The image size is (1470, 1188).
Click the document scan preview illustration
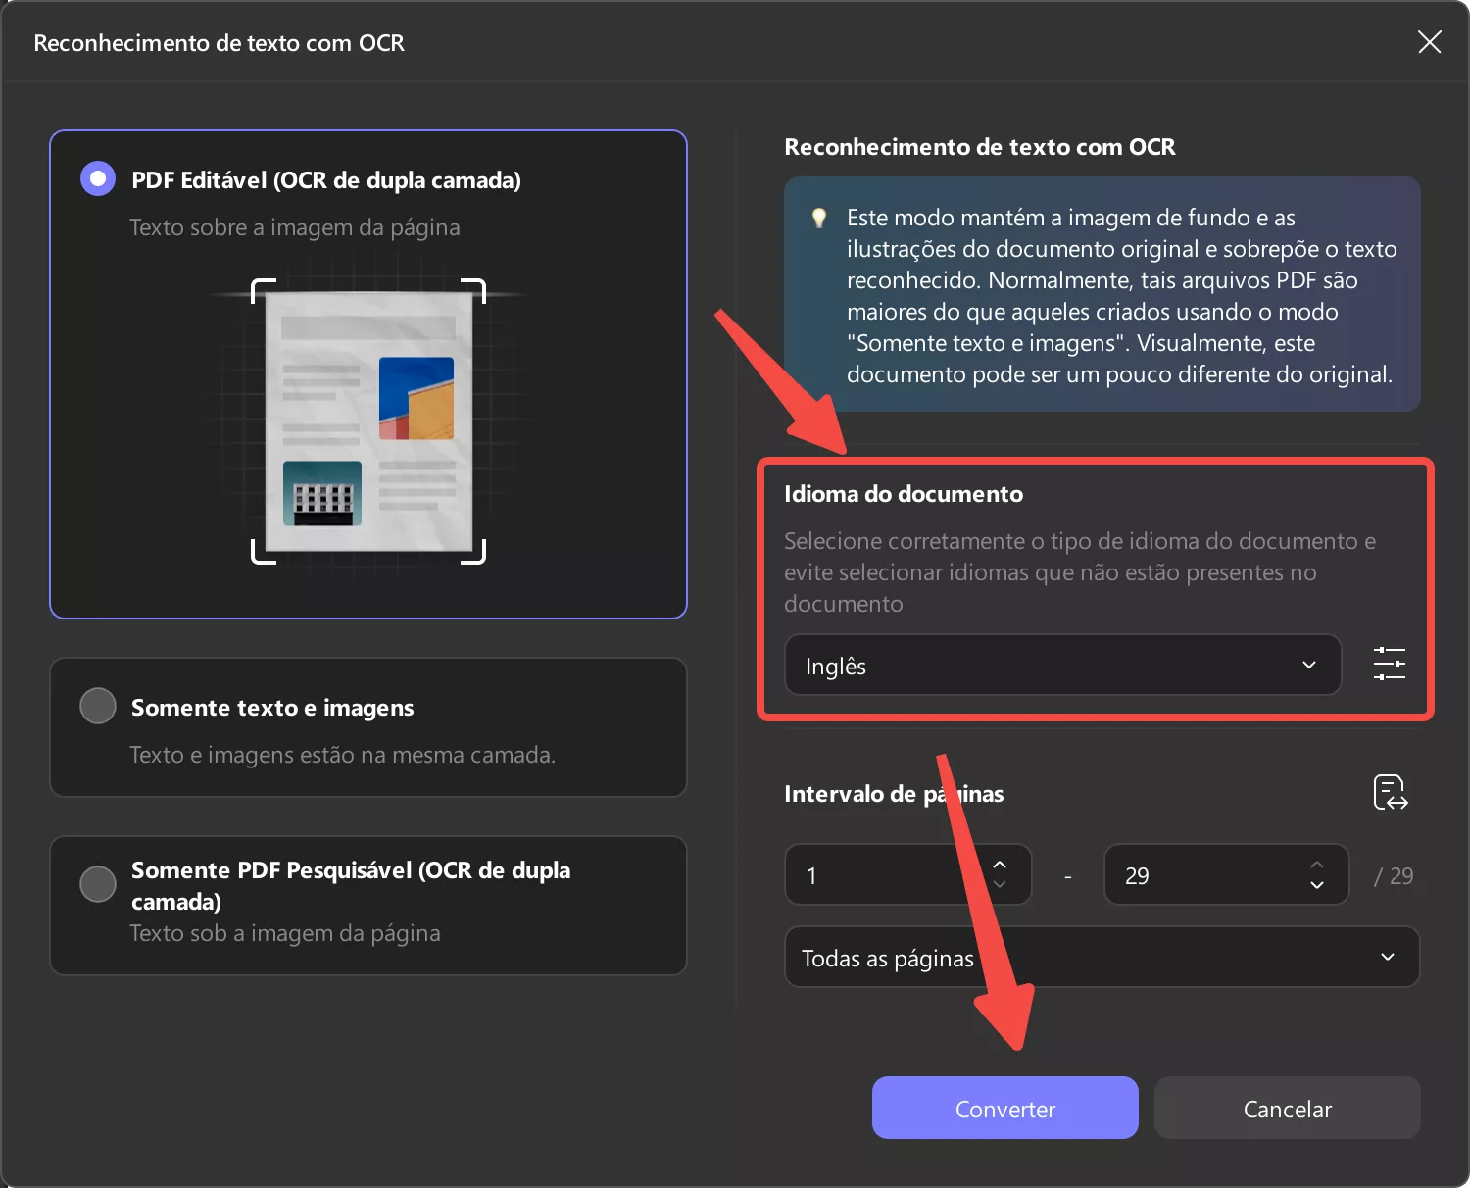(367, 421)
